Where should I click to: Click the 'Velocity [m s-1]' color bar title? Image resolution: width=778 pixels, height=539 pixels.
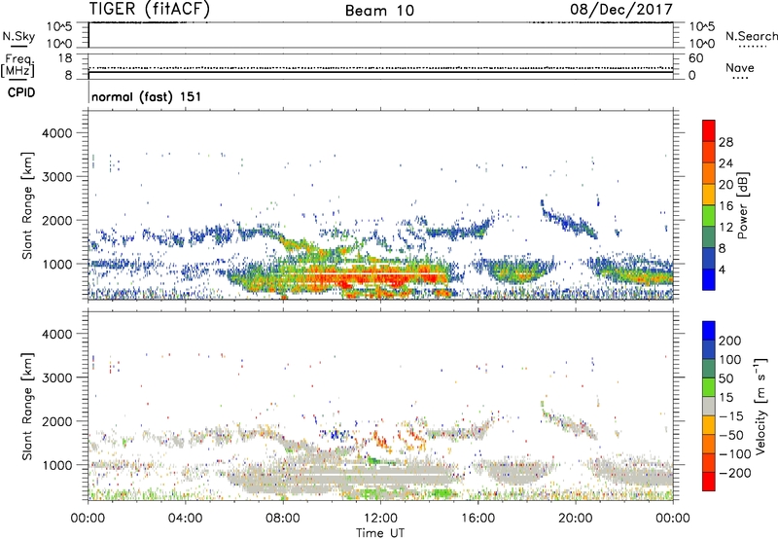coord(760,406)
